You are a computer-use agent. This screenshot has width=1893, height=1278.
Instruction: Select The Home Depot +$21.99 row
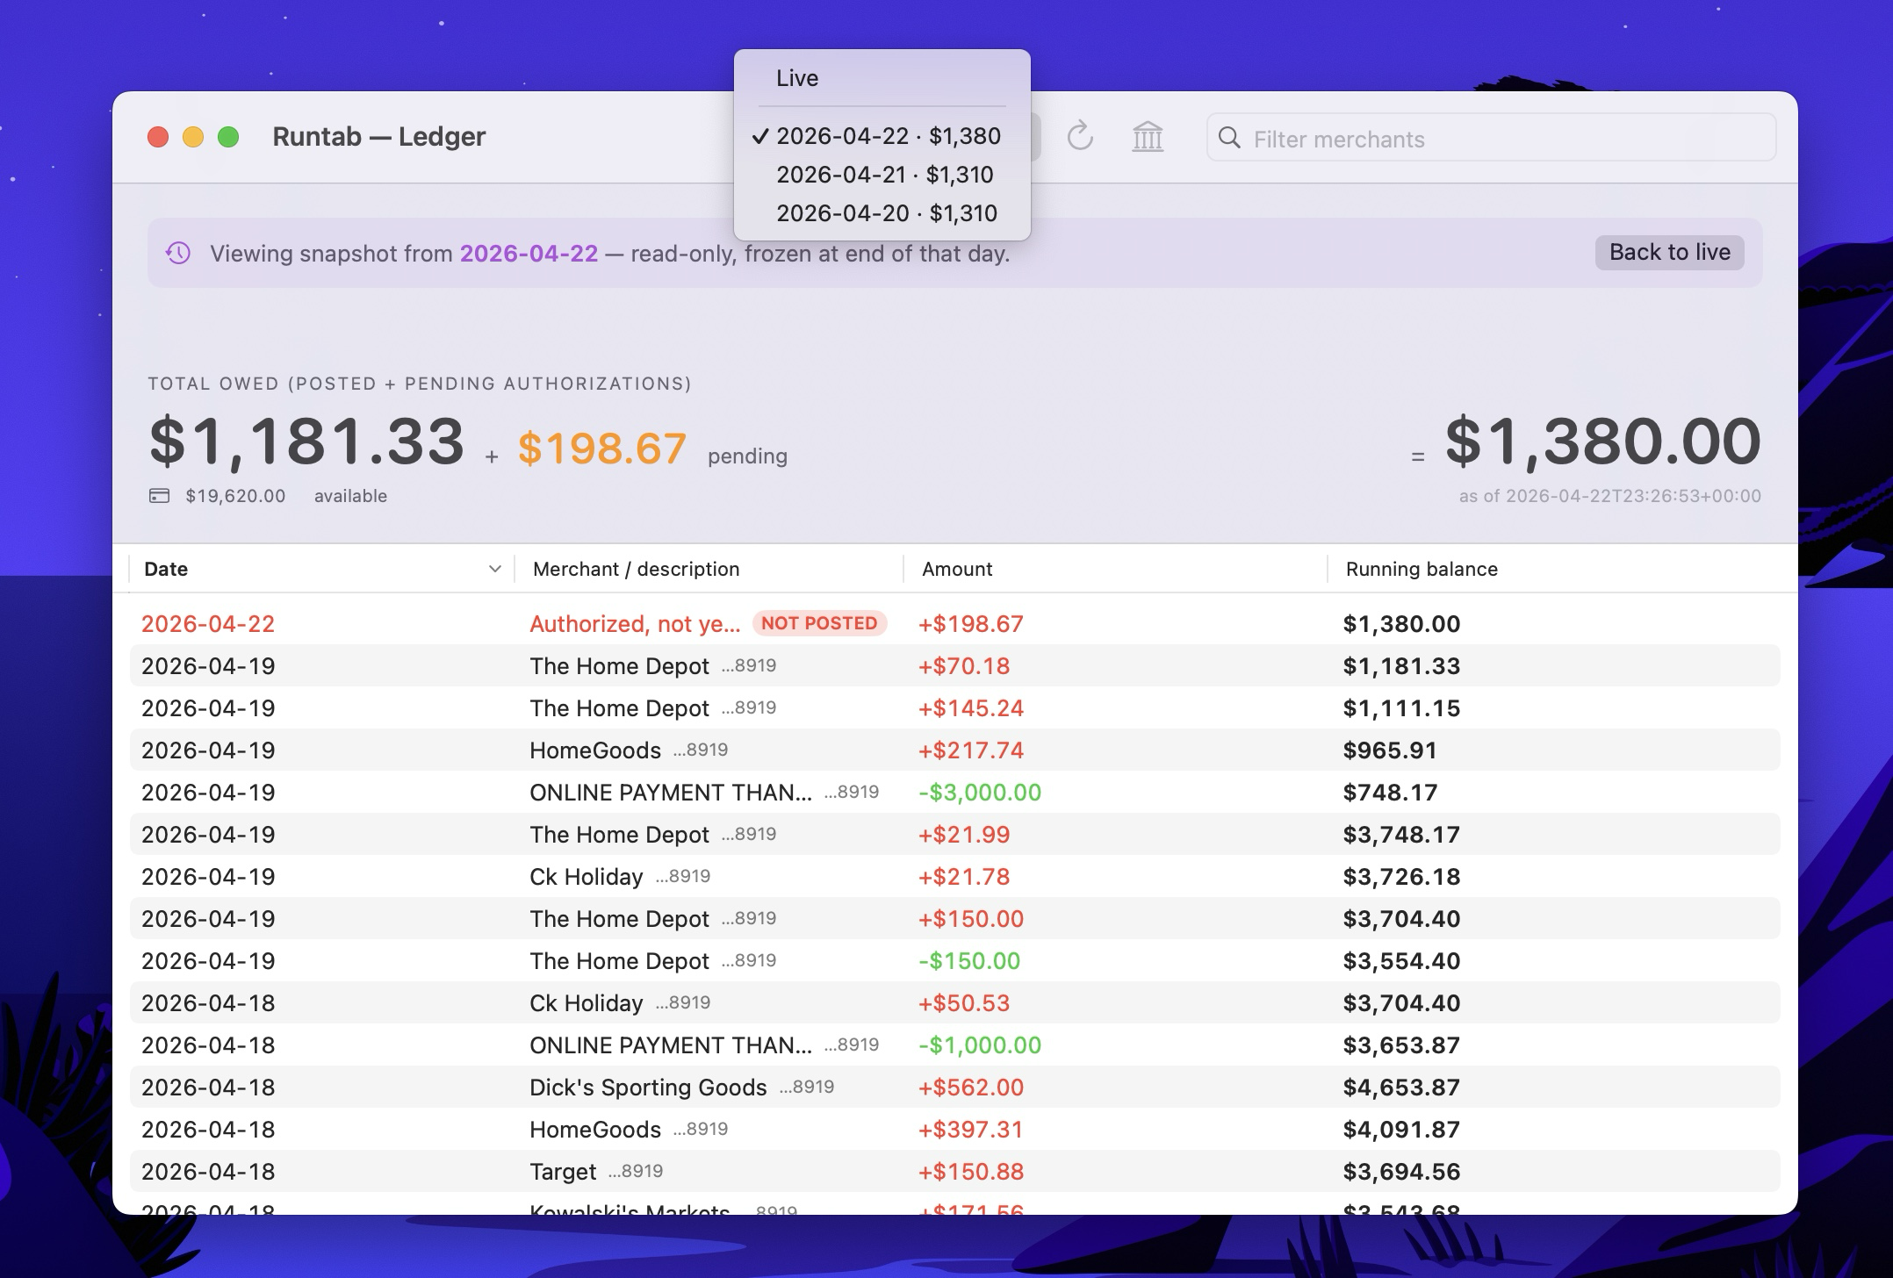click(955, 834)
